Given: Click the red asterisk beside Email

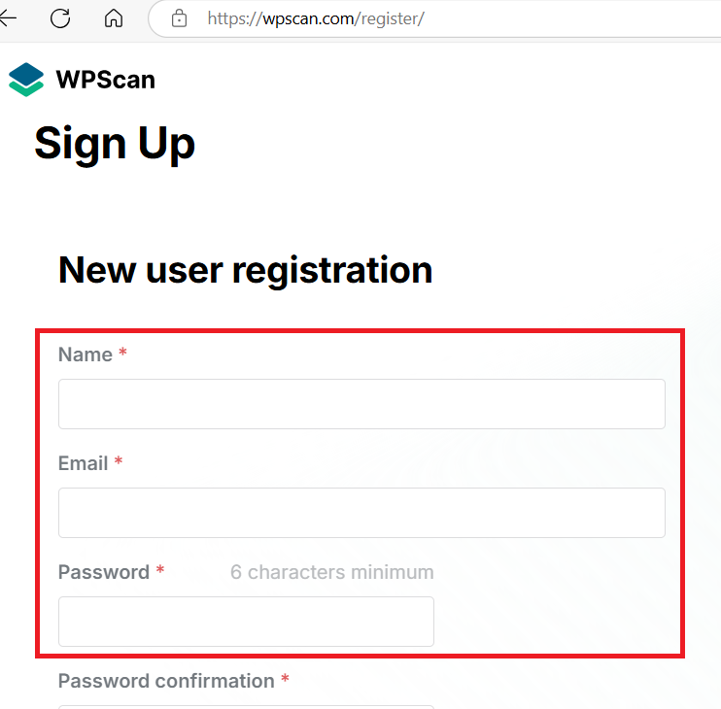Looking at the screenshot, I should pos(119,463).
